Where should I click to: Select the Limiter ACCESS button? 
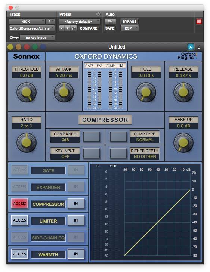coord(19,220)
